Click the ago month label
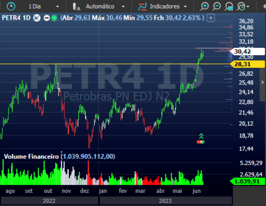 pos(10,191)
